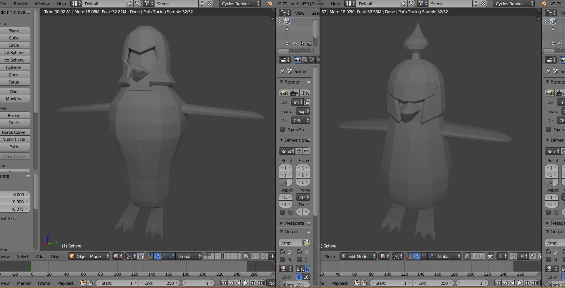
Task: Open viewport shading selector in left viewport
Action: coord(118,256)
